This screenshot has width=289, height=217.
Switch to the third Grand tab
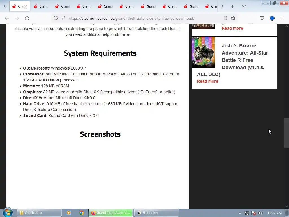(62, 6)
